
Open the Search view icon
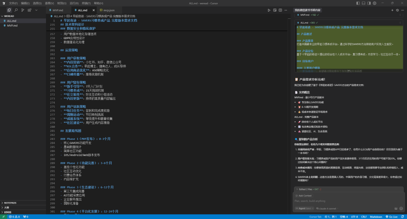(x=16, y=10)
